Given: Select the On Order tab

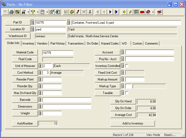Looking at the screenshot, I should [x=92, y=43].
